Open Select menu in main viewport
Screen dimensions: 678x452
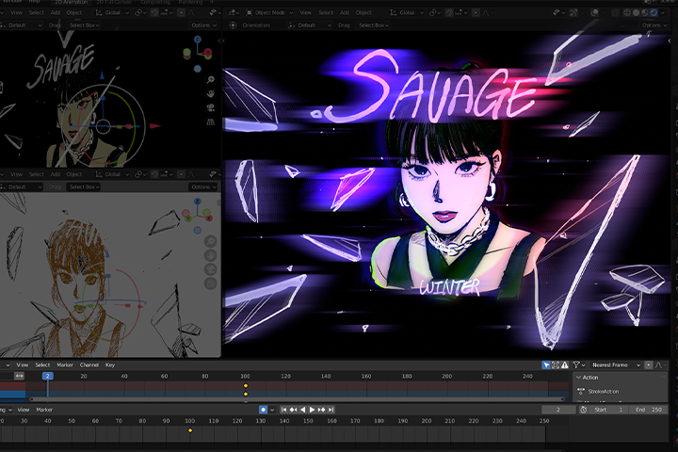point(326,12)
